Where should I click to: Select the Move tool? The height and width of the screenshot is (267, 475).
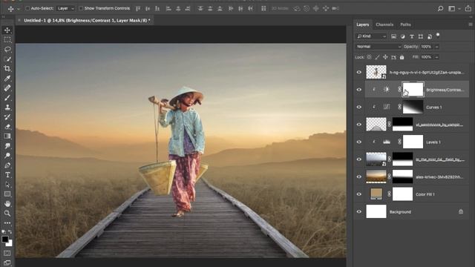tap(7, 30)
